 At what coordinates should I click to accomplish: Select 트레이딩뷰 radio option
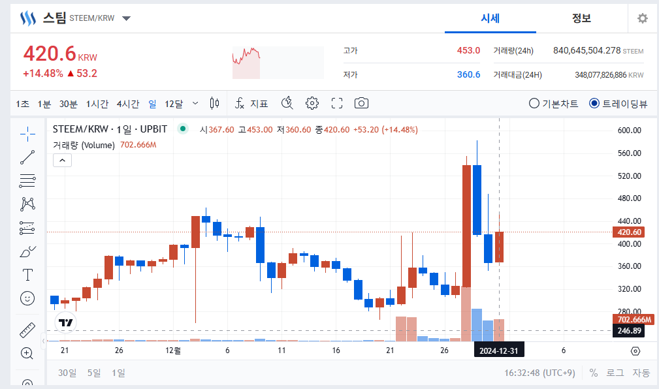pyautogui.click(x=618, y=103)
